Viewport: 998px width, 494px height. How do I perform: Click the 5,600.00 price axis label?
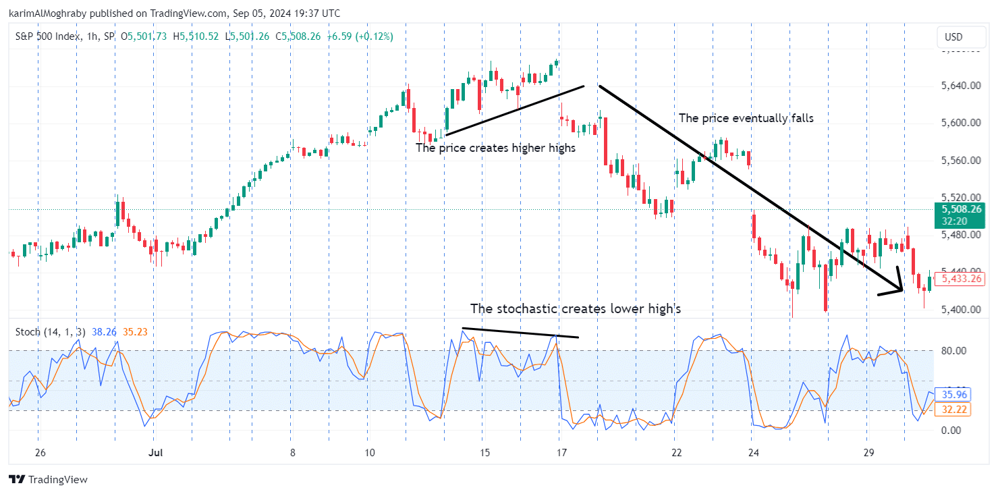pyautogui.click(x=961, y=123)
